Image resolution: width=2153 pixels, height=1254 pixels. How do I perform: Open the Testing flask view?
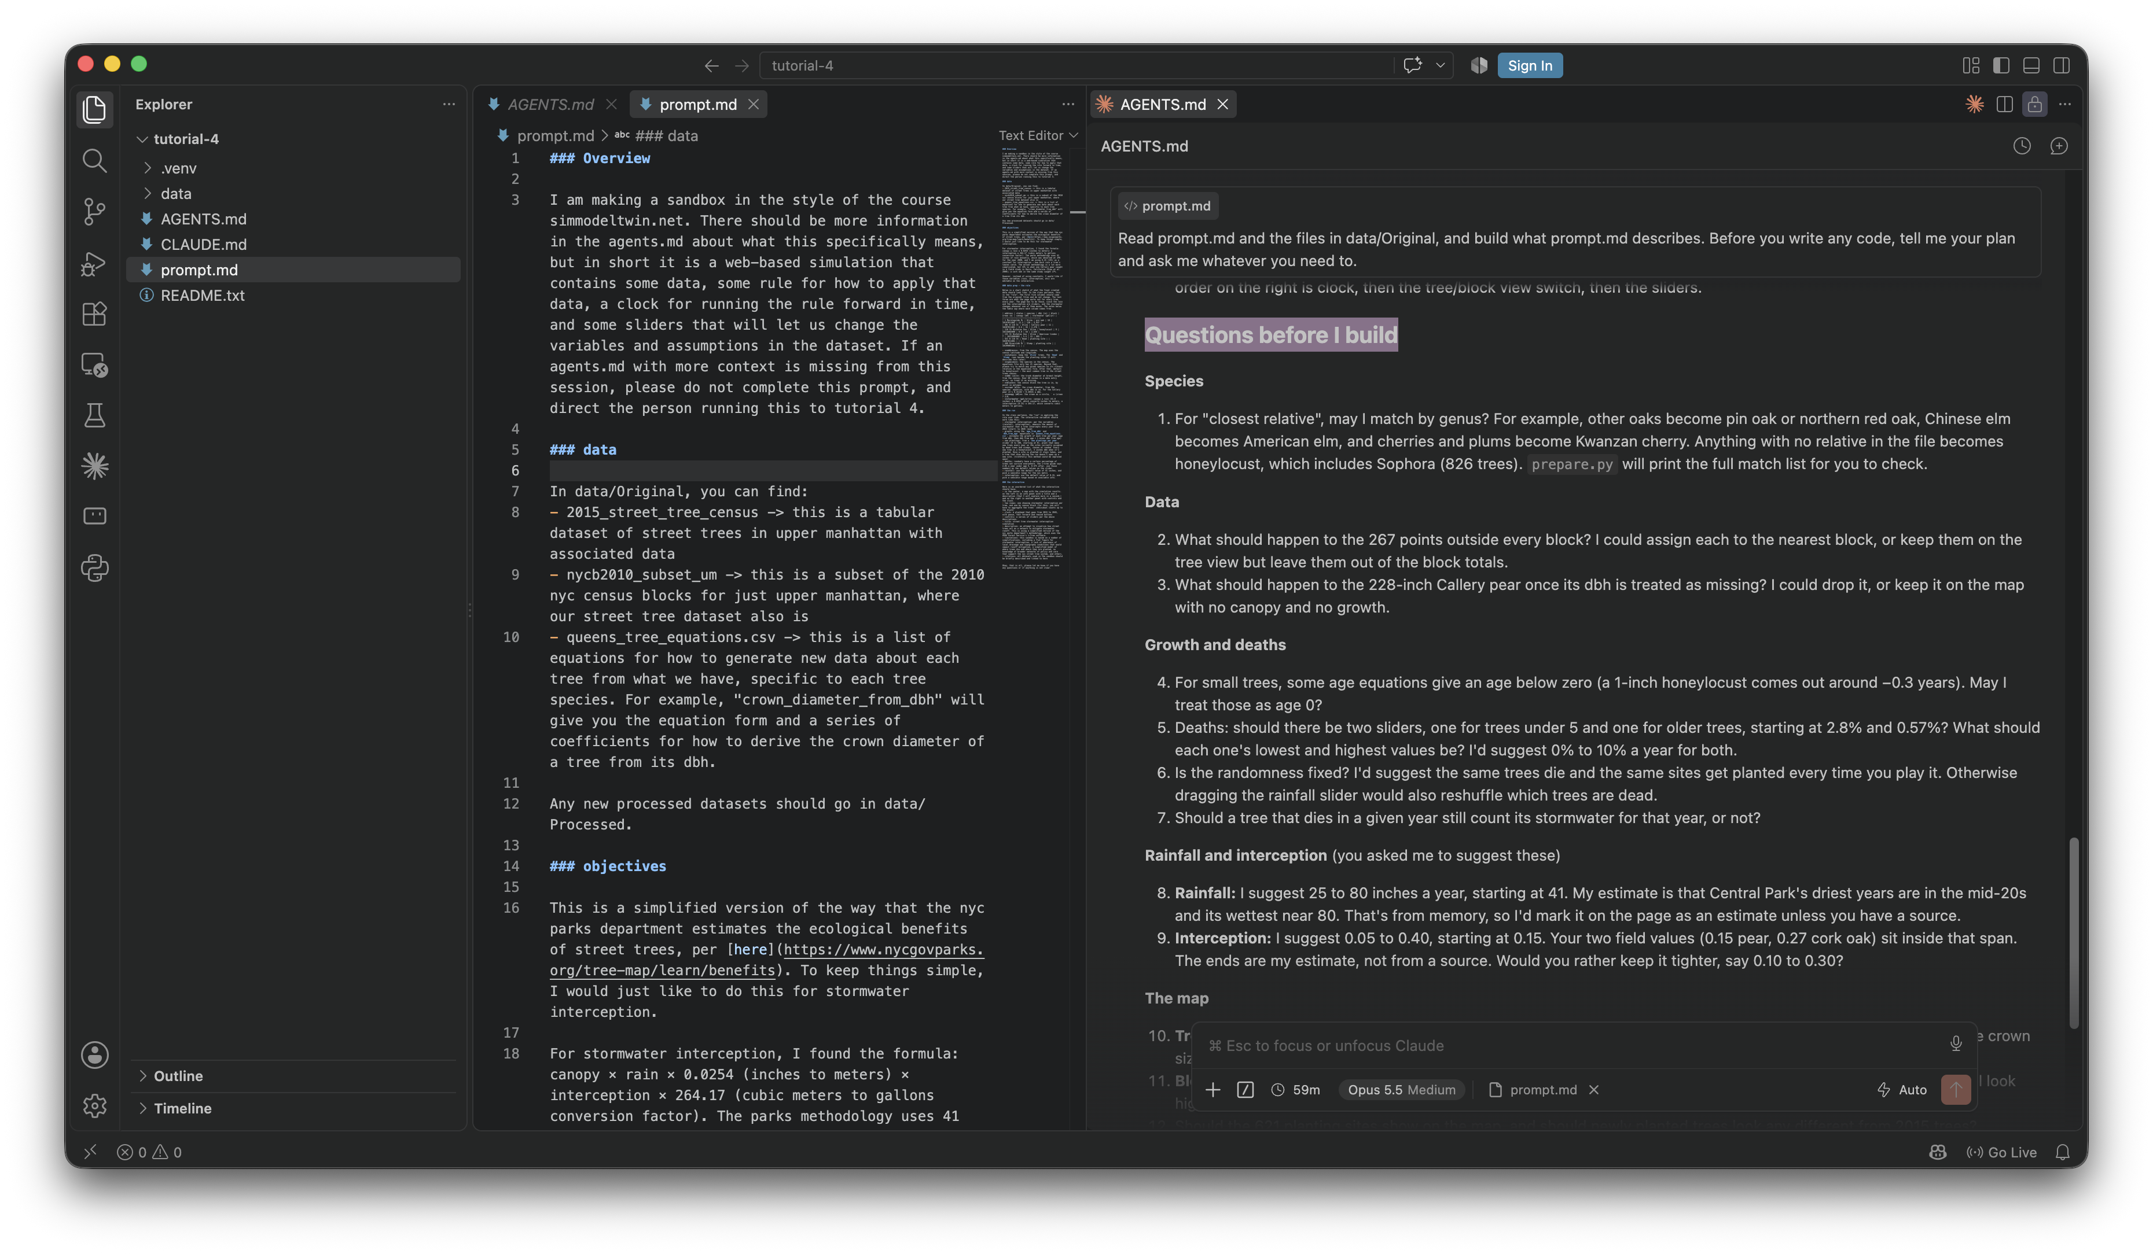pyautogui.click(x=95, y=415)
